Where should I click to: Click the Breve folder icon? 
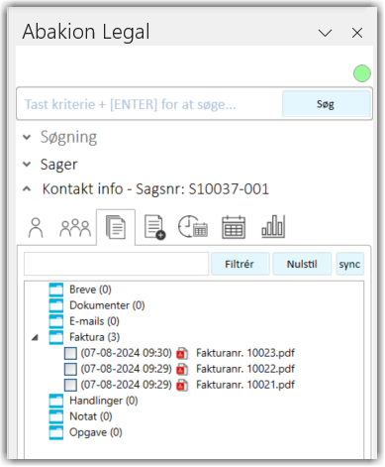56,290
